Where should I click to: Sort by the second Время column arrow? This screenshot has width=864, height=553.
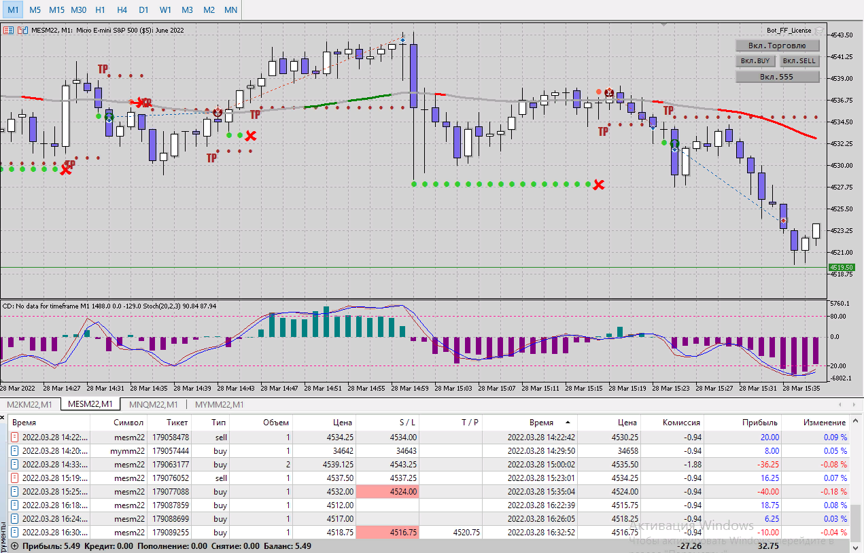click(568, 423)
